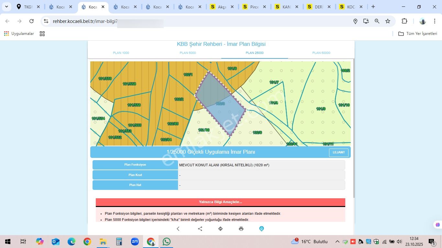This screenshot has width=442, height=248.
Task: Click the blue KBB location pin icon
Action: [x=261, y=229]
